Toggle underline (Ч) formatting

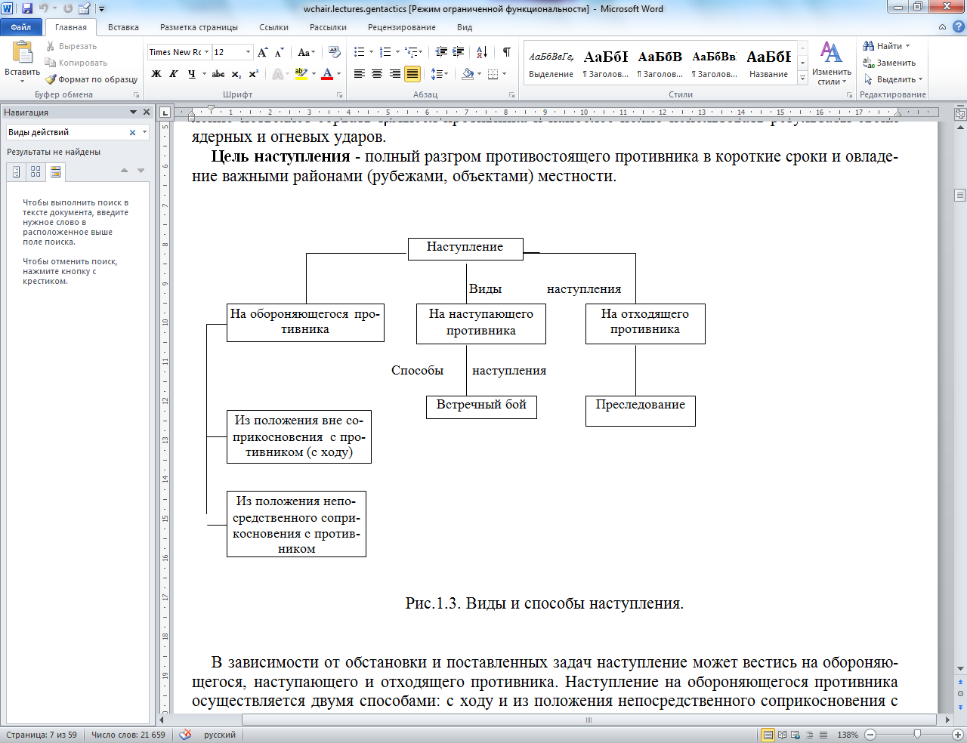191,74
